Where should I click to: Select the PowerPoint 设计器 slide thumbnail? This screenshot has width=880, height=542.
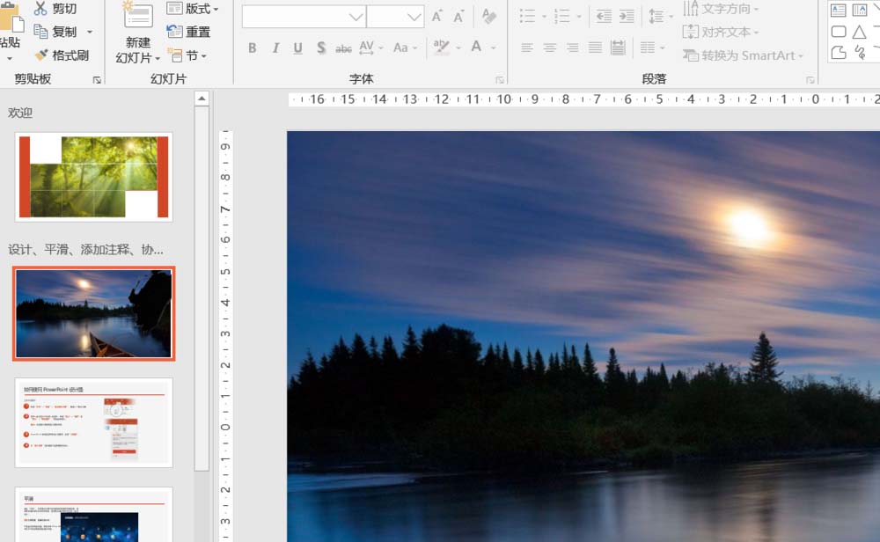[x=94, y=422]
